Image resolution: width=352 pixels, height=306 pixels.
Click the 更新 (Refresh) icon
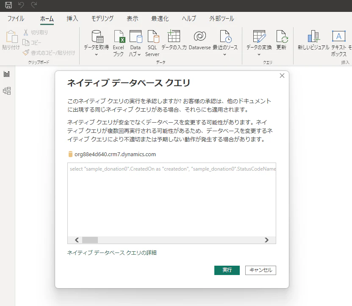[x=282, y=36]
